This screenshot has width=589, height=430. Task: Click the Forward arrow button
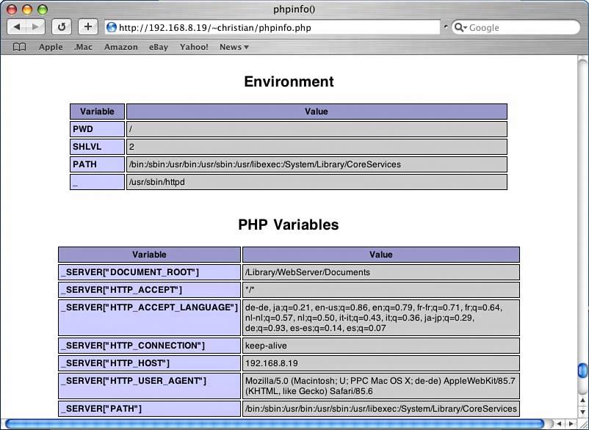35,27
